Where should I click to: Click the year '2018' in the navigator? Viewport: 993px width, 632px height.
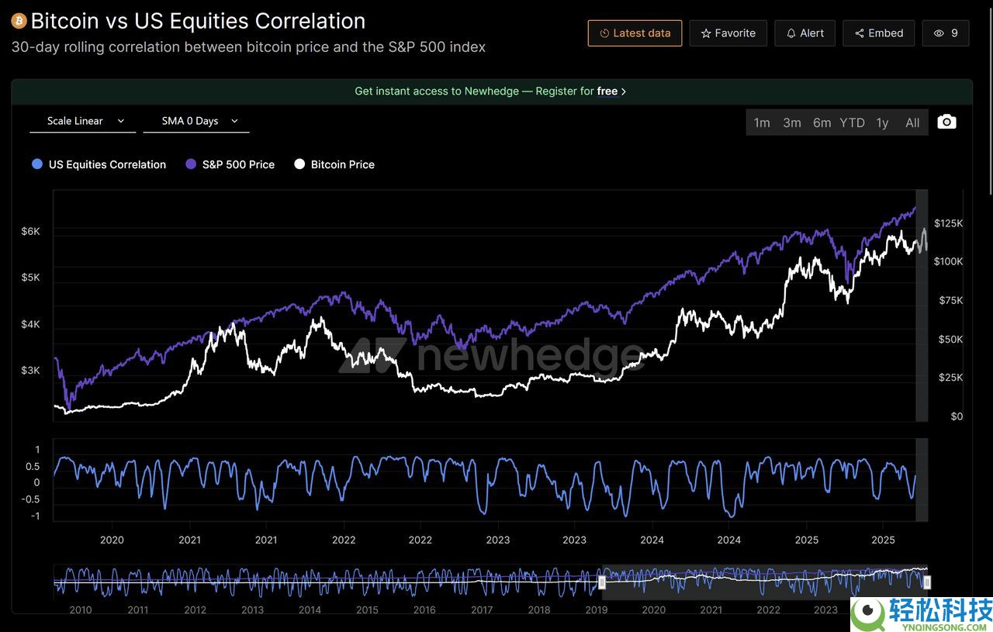[539, 610]
